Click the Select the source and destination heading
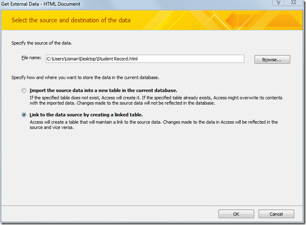The height and width of the screenshot is (225, 306). coord(71,20)
